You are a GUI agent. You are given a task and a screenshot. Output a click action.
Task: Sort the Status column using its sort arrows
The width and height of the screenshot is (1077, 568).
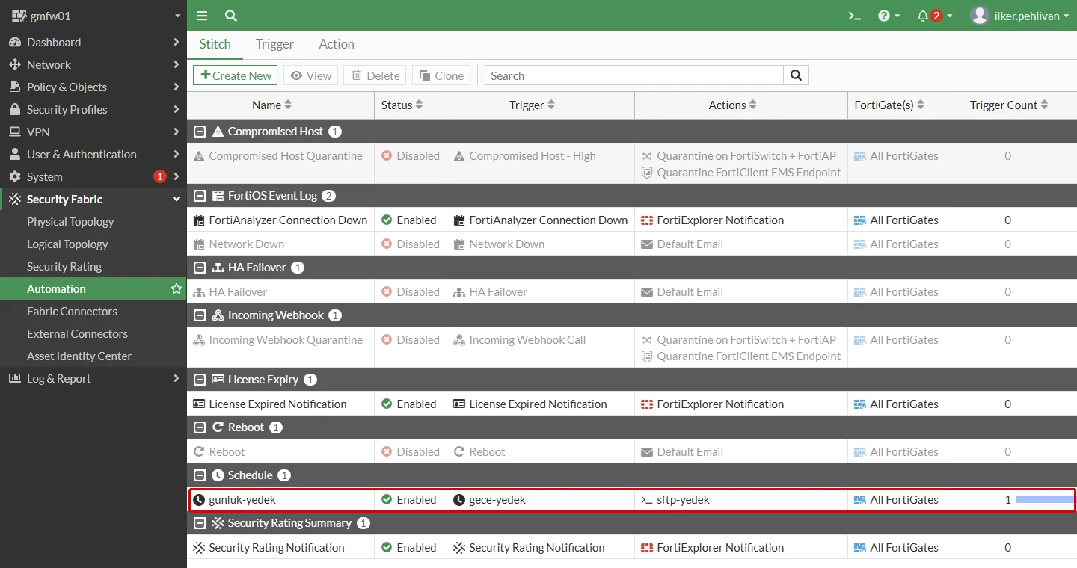tap(420, 105)
